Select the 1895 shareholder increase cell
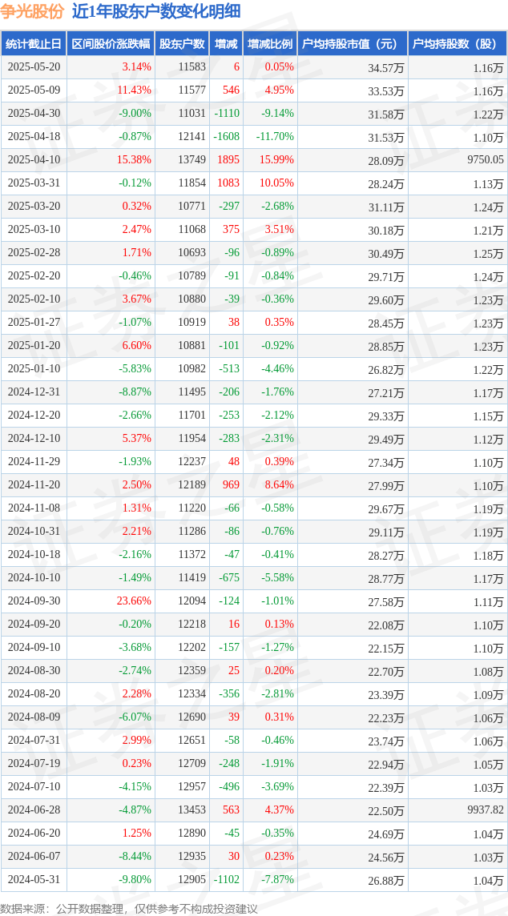508x916 pixels. (x=228, y=160)
